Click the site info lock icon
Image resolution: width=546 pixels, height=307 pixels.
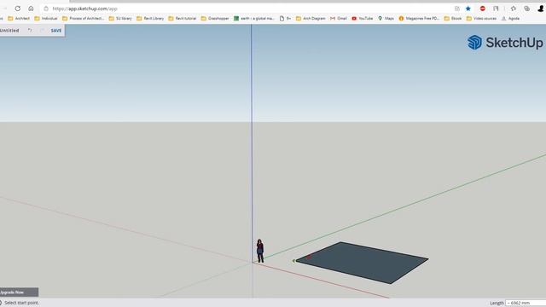pos(46,9)
